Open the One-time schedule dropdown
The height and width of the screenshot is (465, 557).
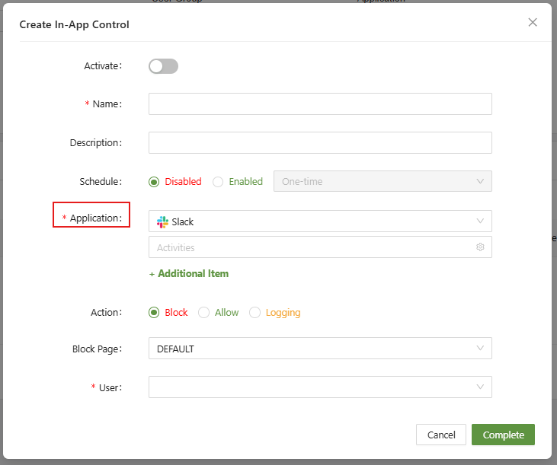coord(383,181)
